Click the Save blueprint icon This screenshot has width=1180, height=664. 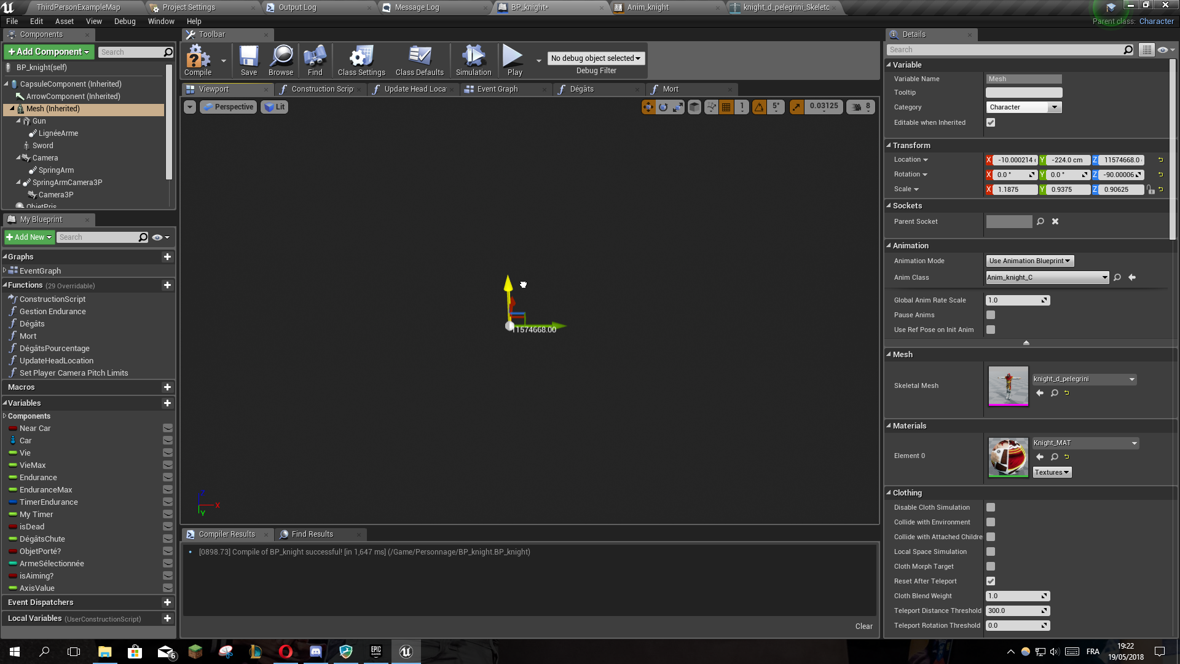click(x=249, y=60)
